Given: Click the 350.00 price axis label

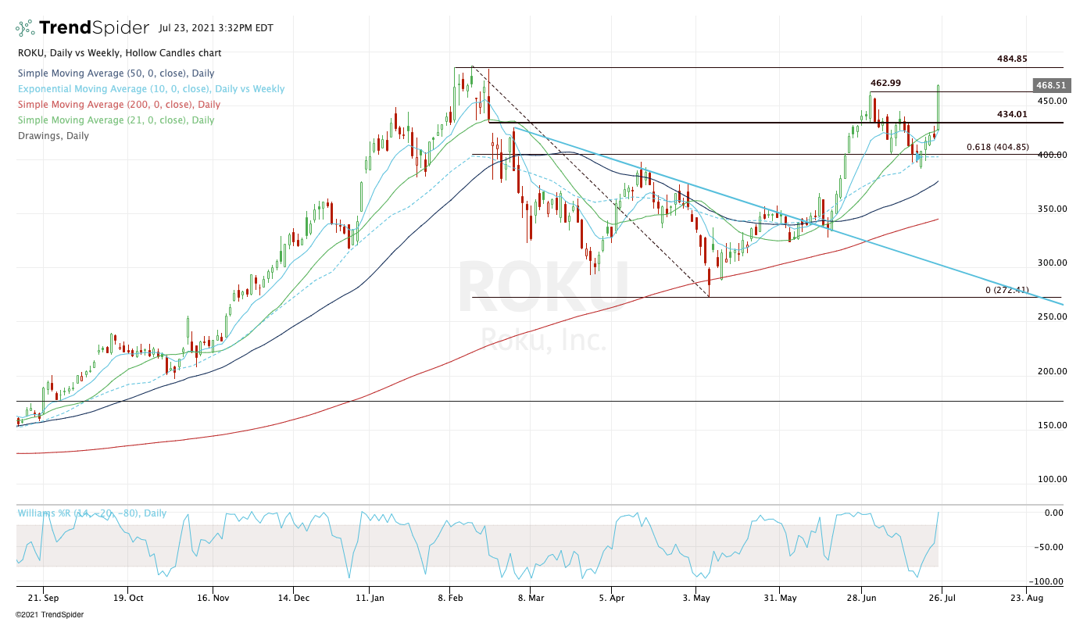Looking at the screenshot, I should (1052, 209).
